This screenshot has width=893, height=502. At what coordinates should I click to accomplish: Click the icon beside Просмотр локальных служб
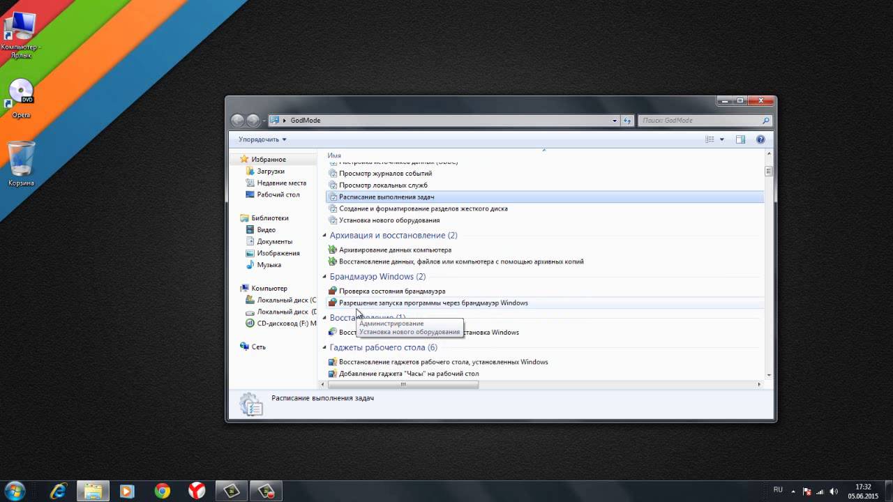coord(333,185)
